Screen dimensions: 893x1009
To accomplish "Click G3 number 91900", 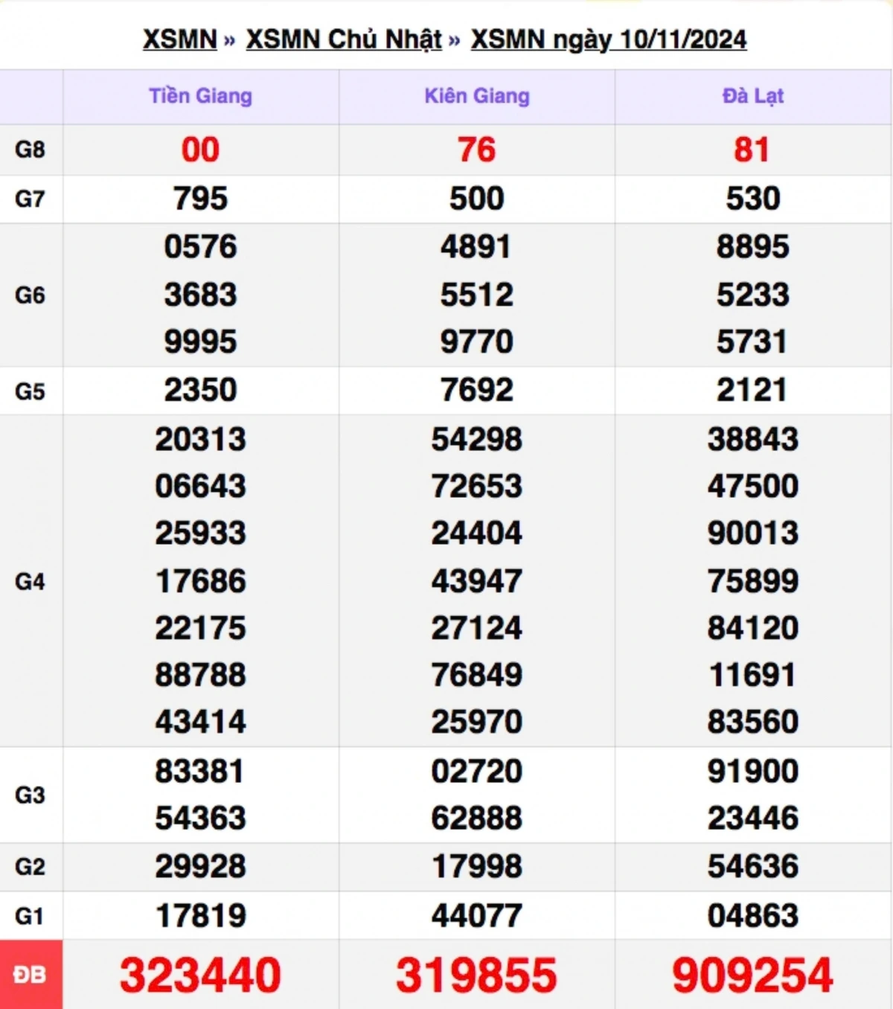I will 753,771.
